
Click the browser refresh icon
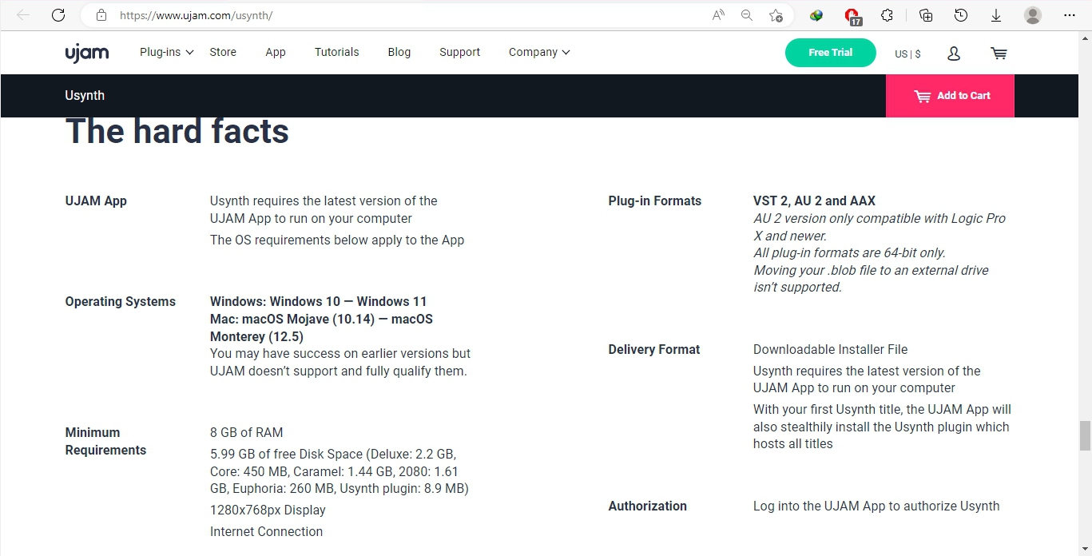click(58, 15)
